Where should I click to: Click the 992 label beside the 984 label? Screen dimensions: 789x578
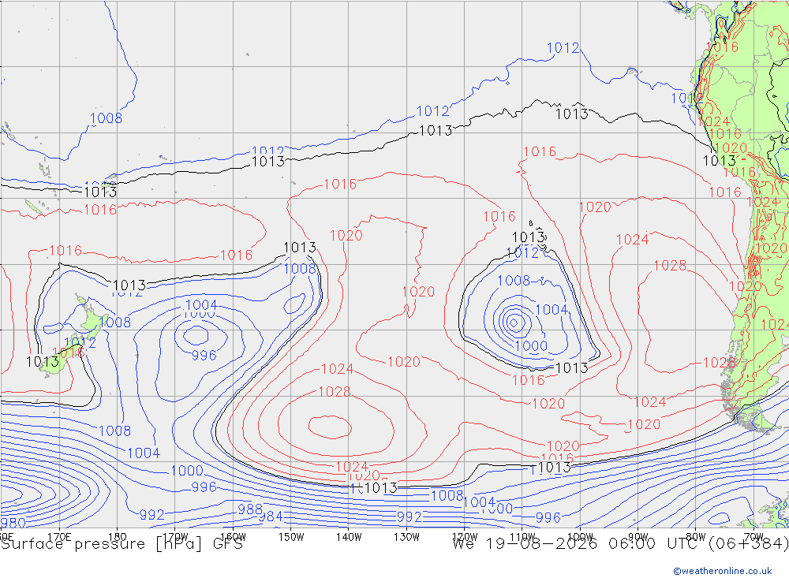point(409,516)
